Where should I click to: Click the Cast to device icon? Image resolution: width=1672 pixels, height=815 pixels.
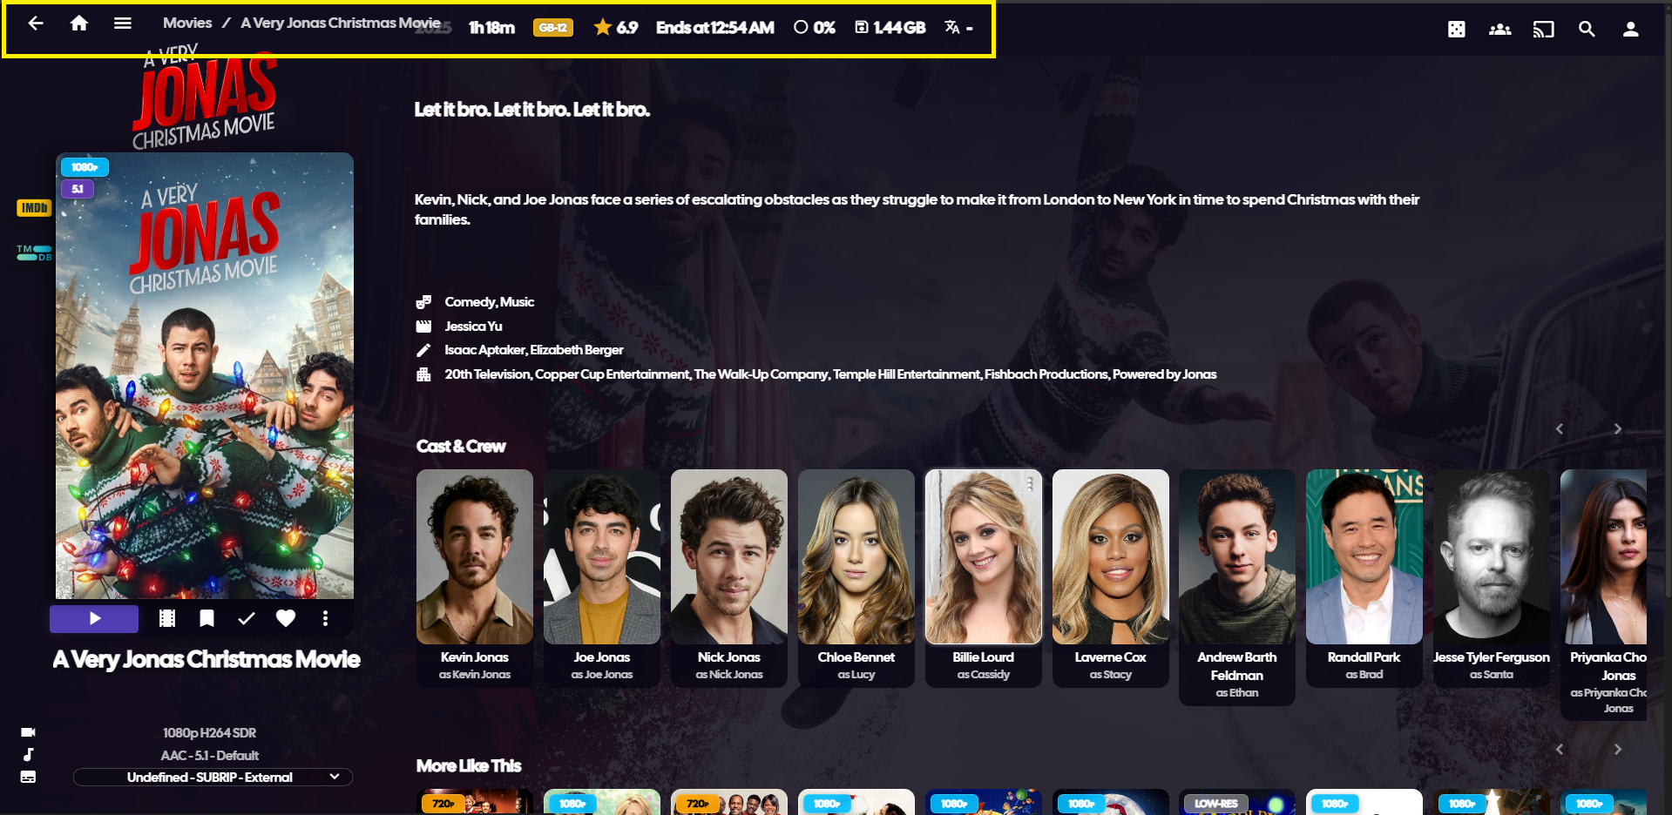[x=1543, y=30]
